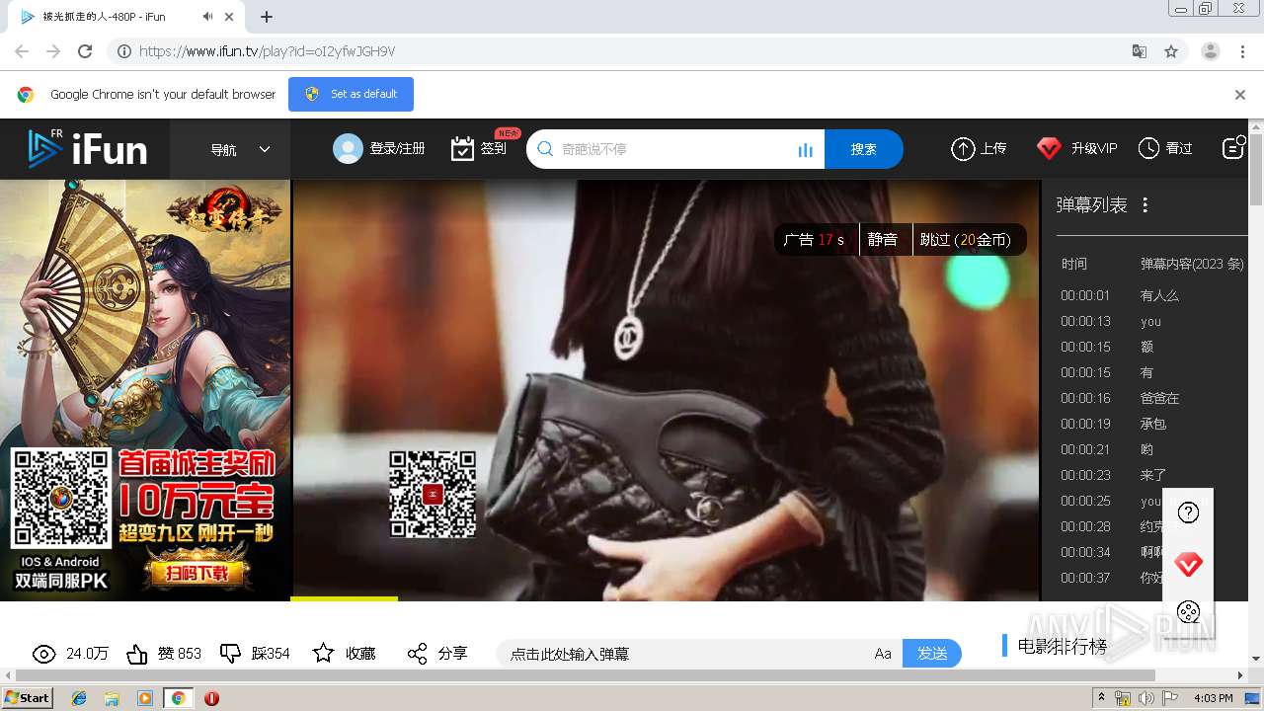1264x711 pixels.
Task: Click the floating help question icon
Action: tap(1189, 513)
